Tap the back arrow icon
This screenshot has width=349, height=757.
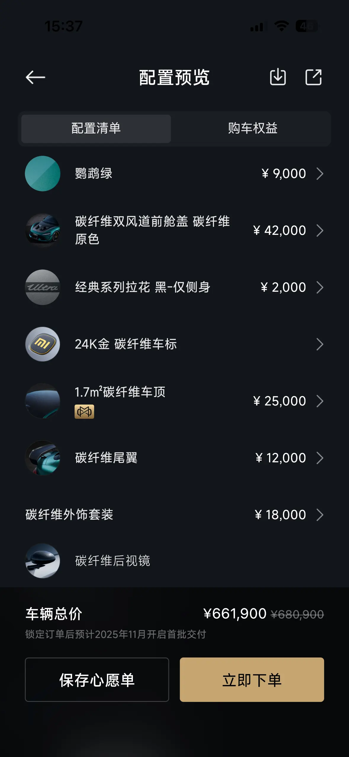pyautogui.click(x=36, y=78)
